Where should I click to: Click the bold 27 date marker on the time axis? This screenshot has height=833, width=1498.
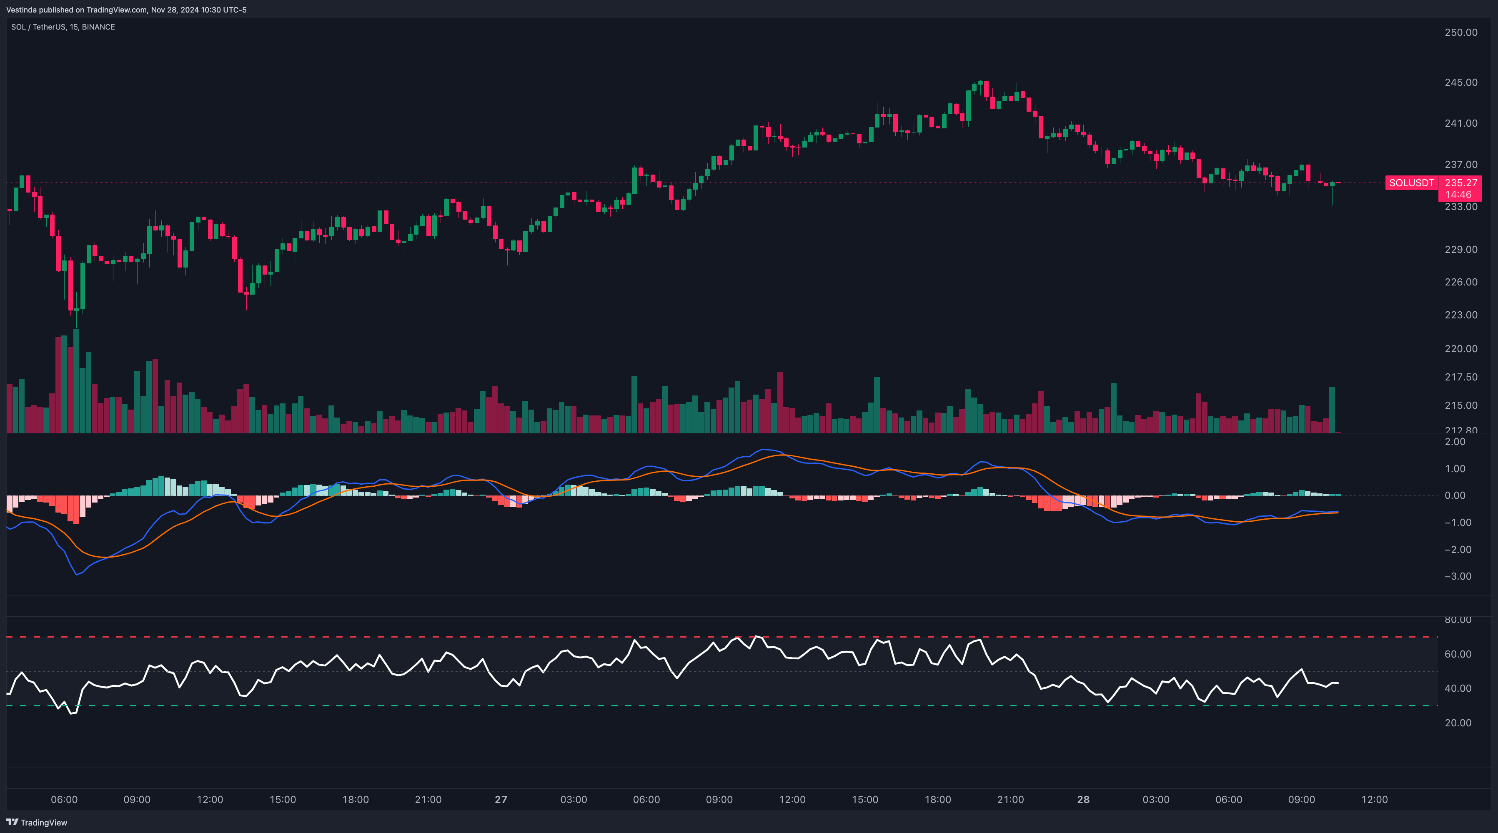pos(501,799)
